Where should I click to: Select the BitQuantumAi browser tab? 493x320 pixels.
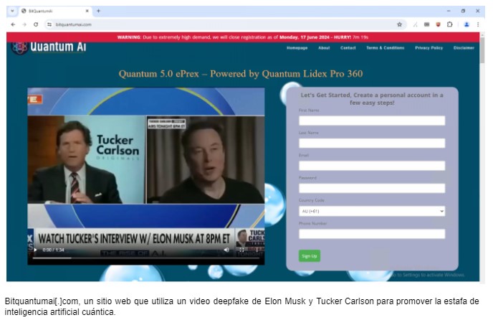[x=55, y=11]
